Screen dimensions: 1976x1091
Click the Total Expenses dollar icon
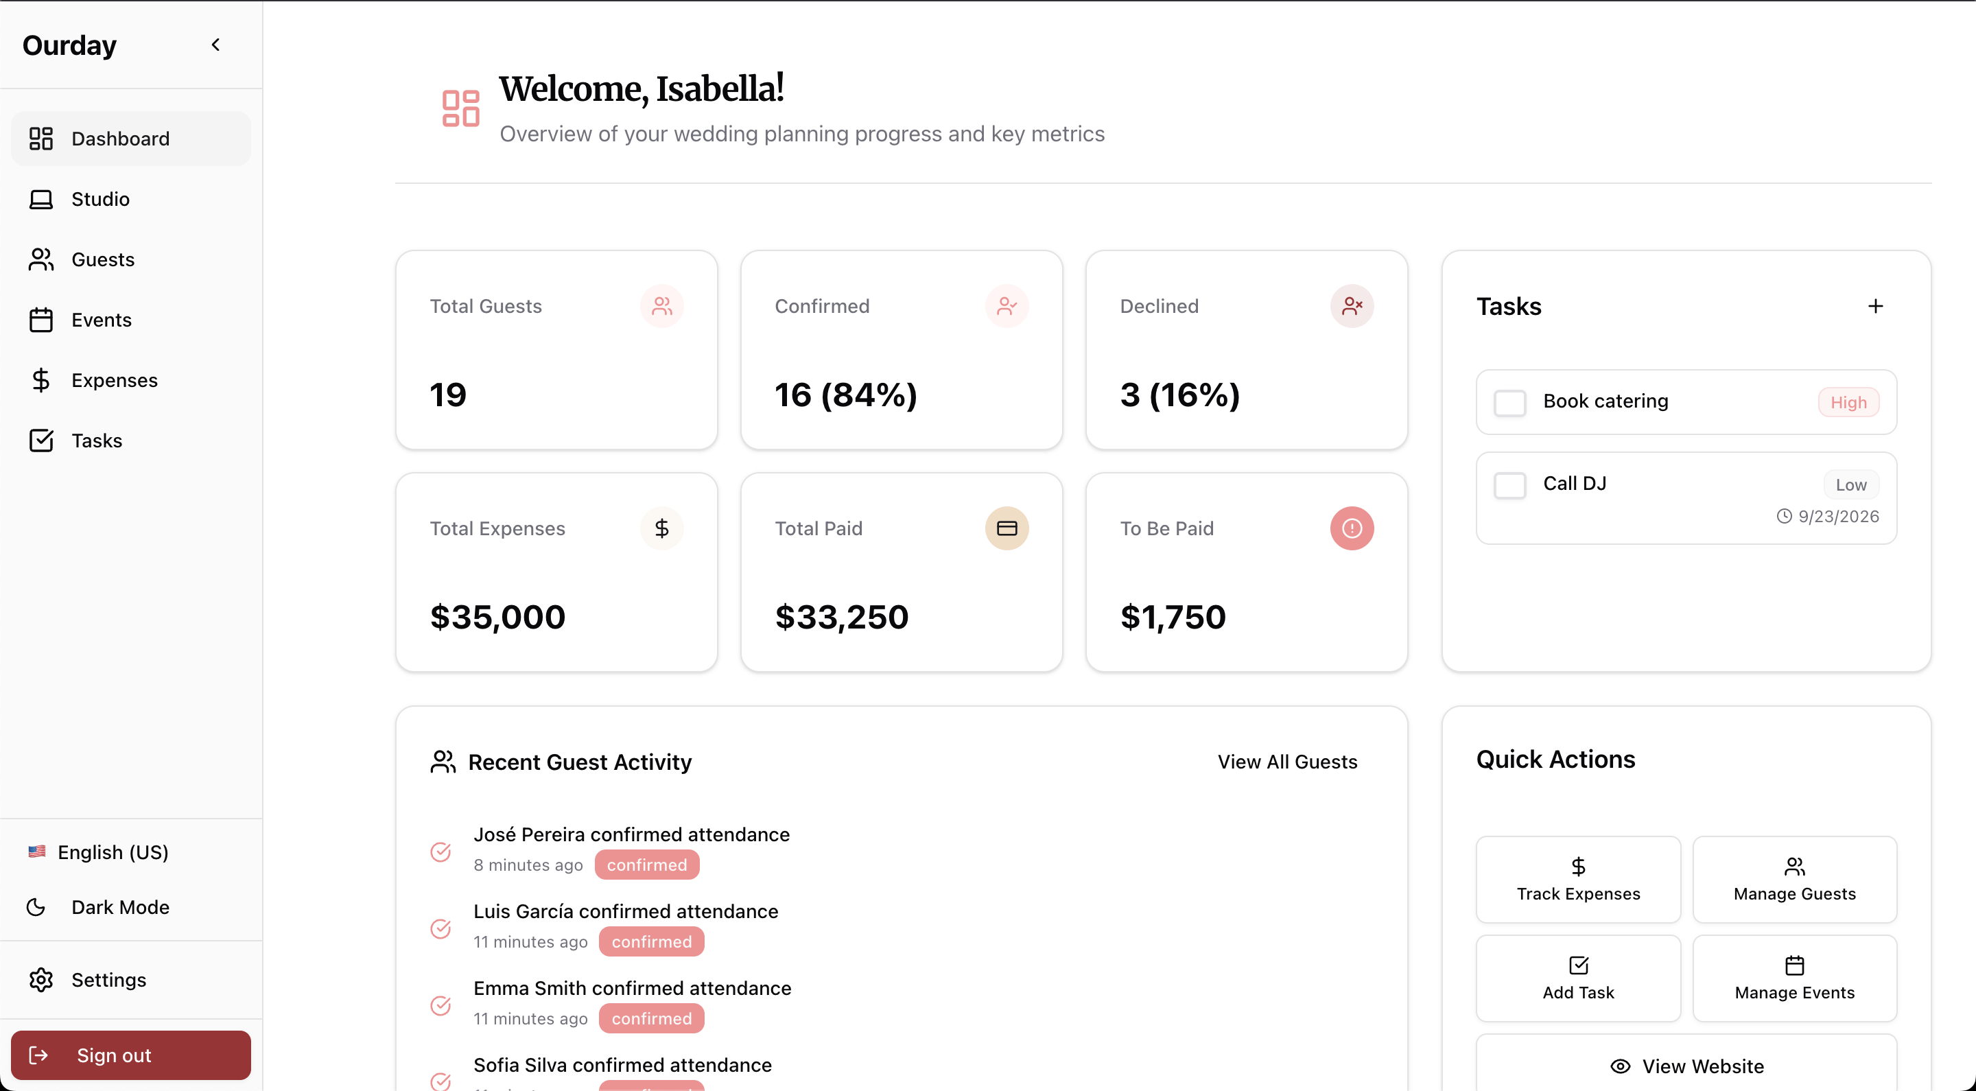click(x=661, y=528)
